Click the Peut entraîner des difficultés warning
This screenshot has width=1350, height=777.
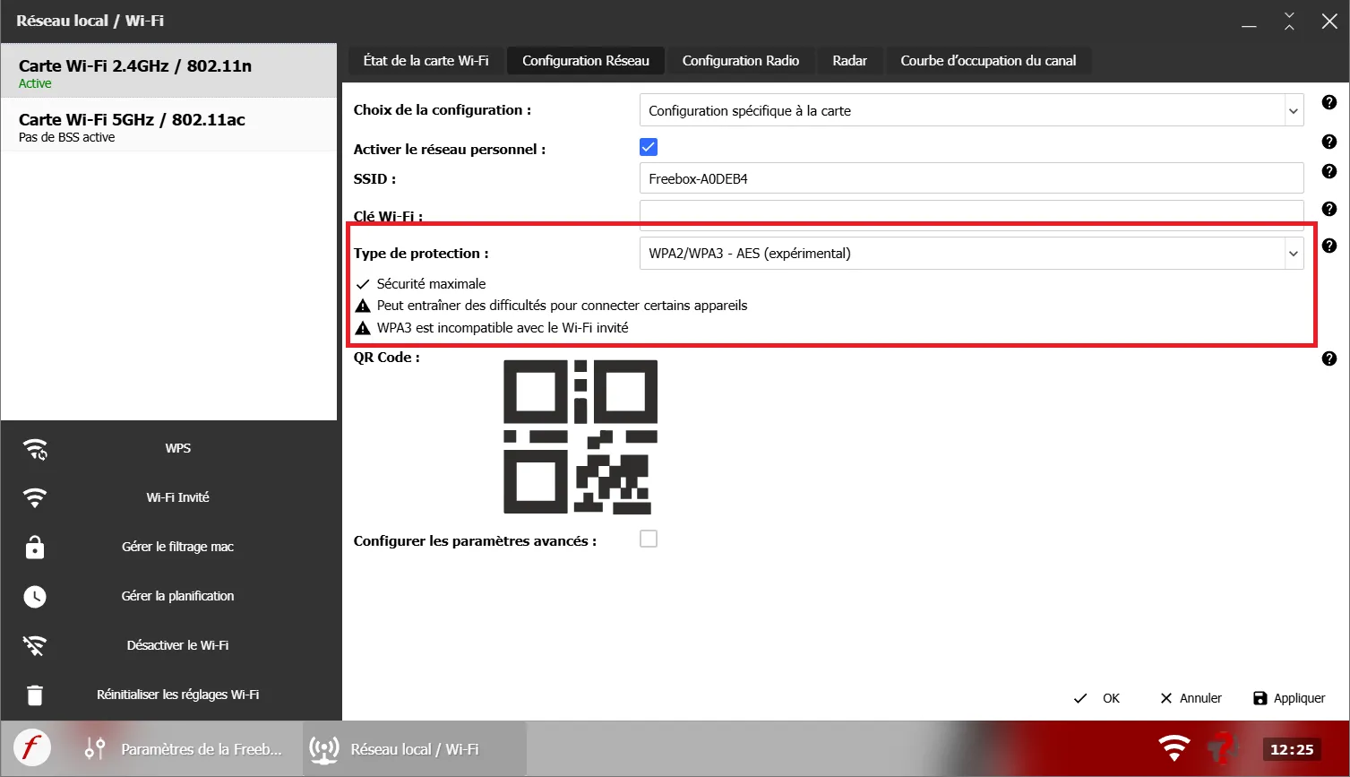(x=562, y=306)
